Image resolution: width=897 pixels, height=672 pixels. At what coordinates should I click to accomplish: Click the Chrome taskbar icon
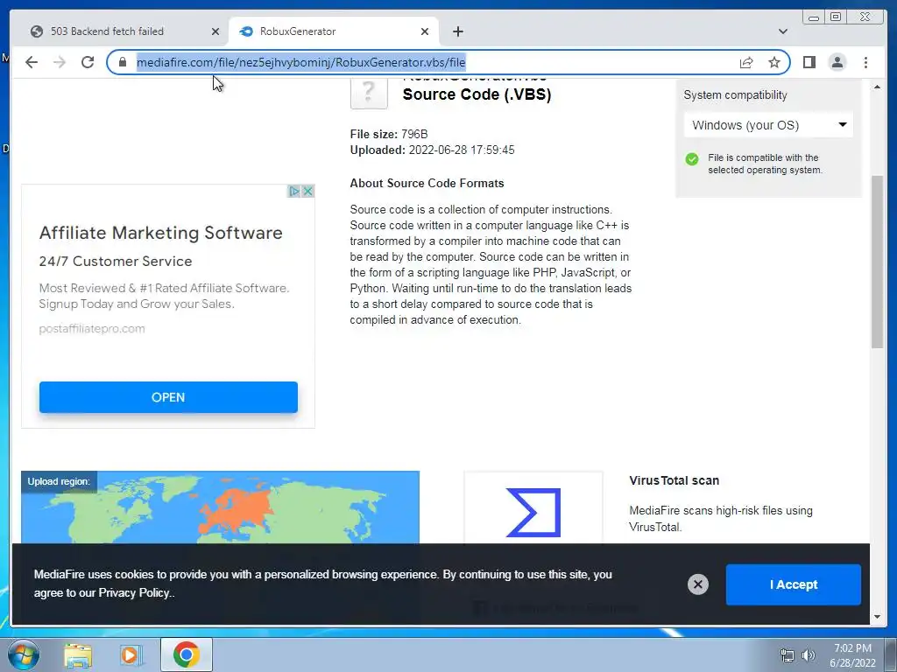[186, 654]
